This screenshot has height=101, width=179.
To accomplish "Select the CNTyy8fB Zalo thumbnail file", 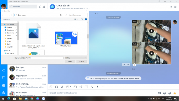I will (66, 39).
